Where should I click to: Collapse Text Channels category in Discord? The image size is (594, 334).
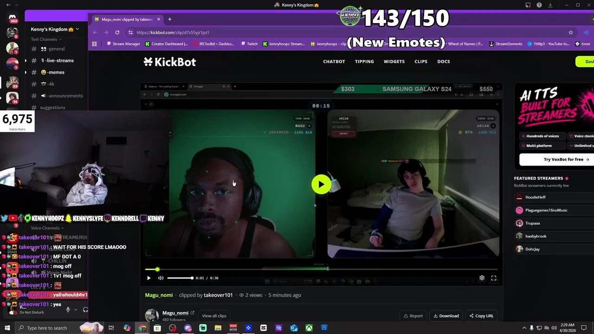(x=46, y=39)
